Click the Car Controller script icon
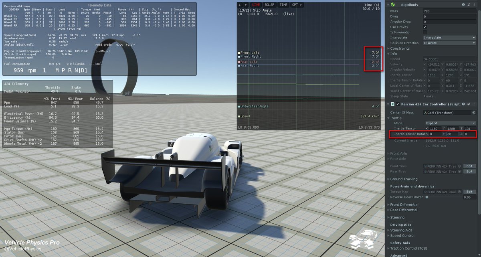481x257 pixels. coord(393,104)
